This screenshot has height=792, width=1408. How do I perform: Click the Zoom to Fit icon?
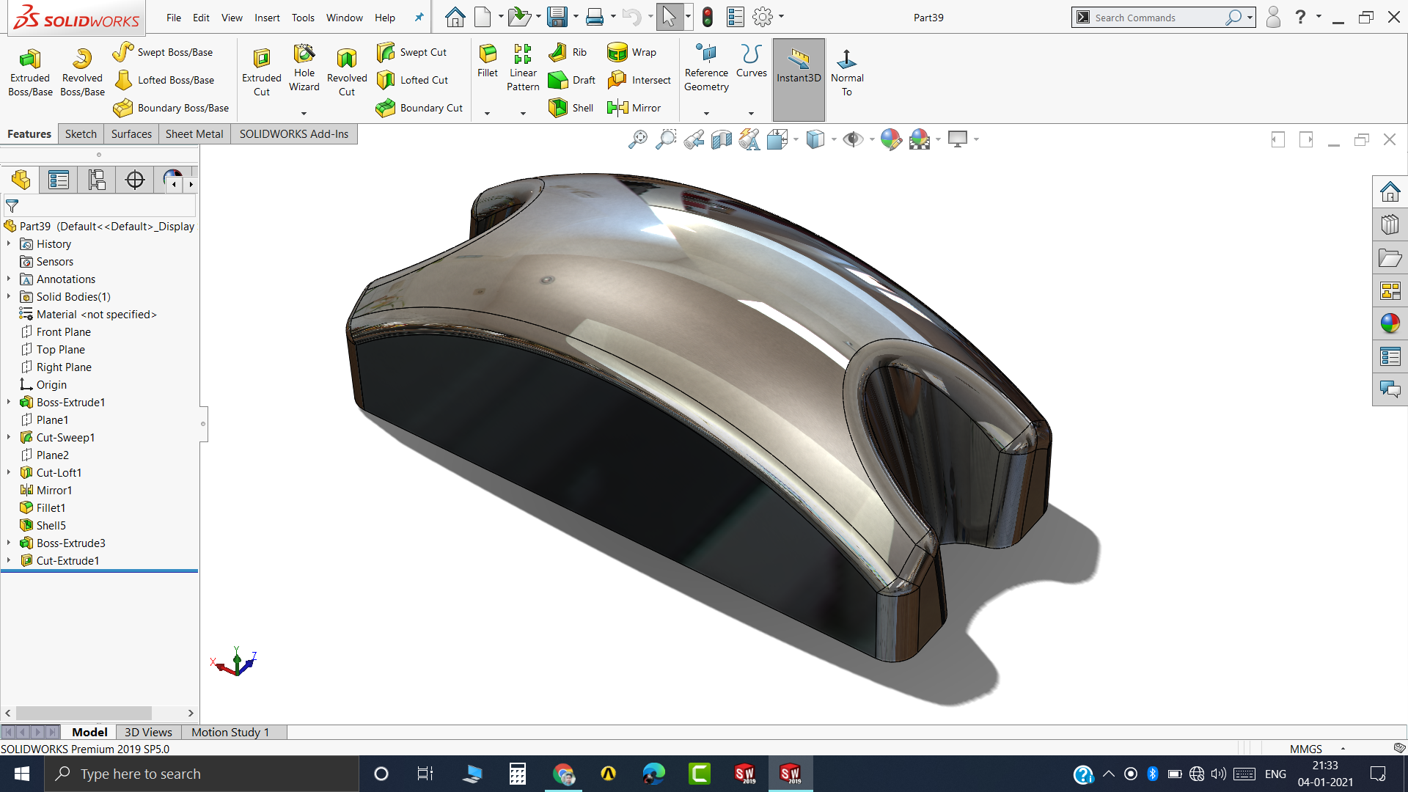click(637, 139)
